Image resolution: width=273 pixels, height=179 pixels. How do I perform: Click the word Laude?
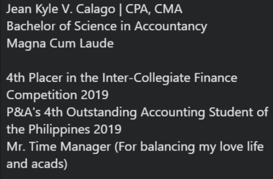point(97,43)
